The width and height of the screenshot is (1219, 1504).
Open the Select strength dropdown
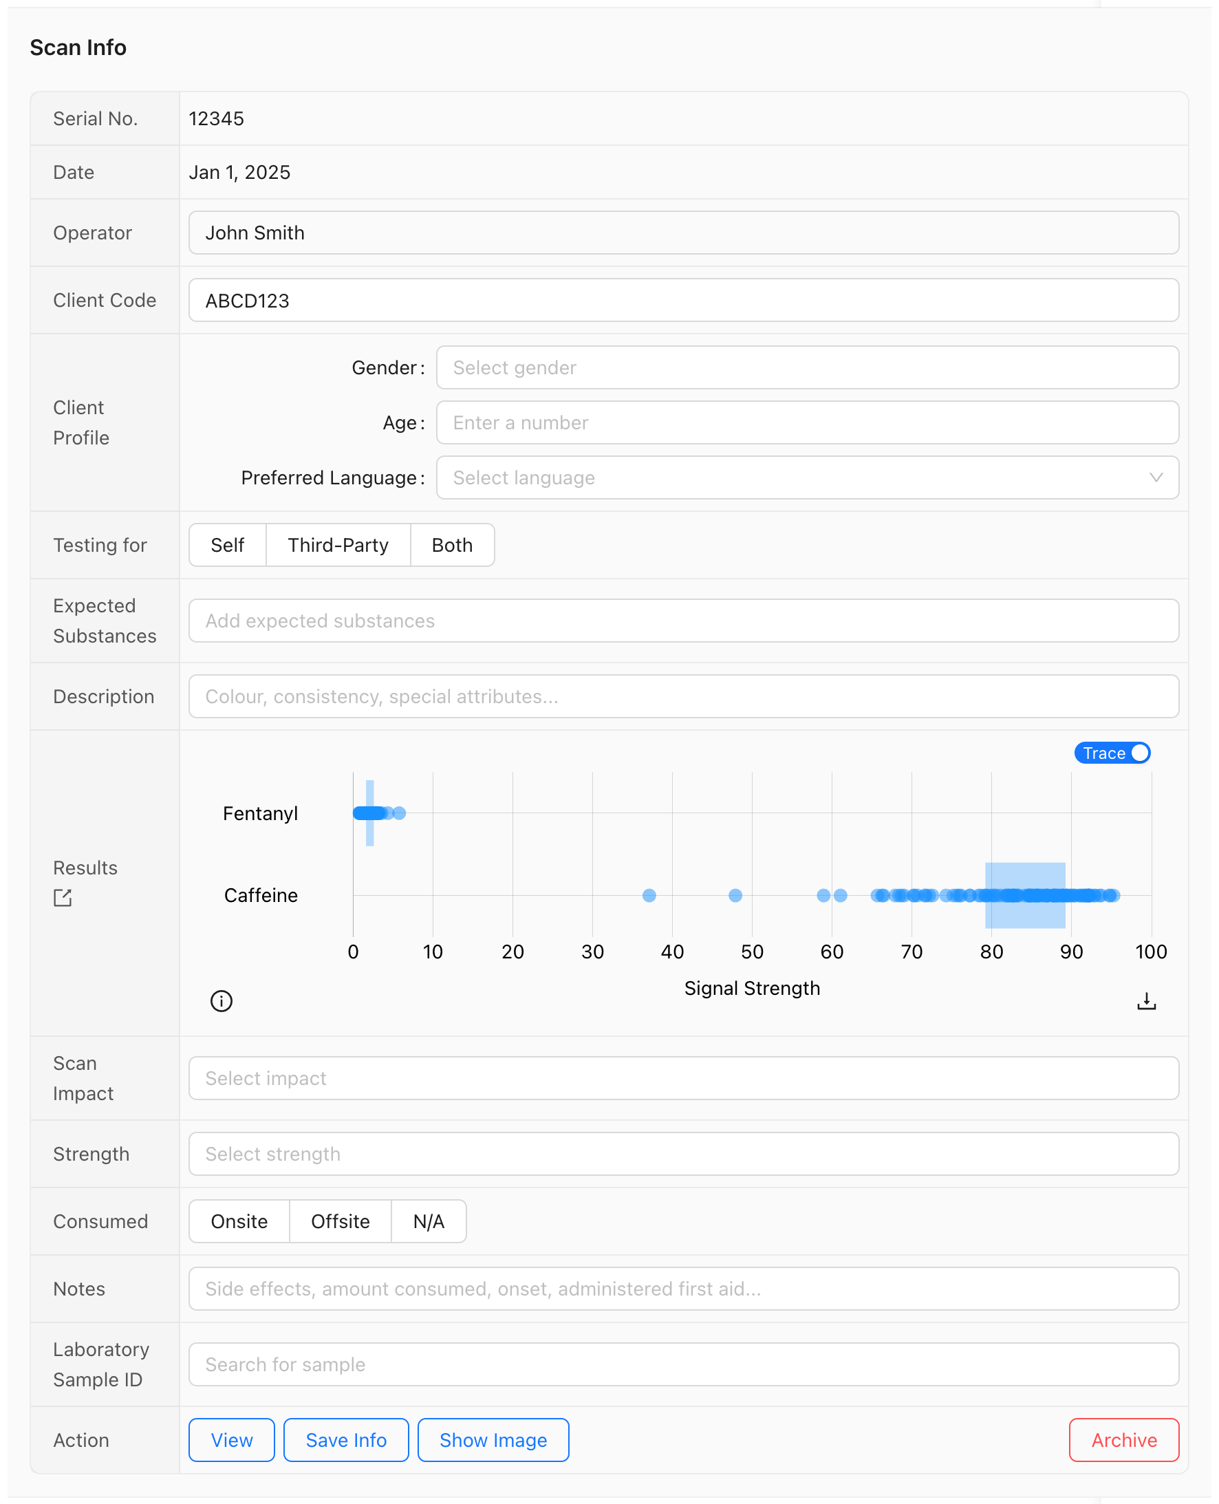coord(683,1154)
